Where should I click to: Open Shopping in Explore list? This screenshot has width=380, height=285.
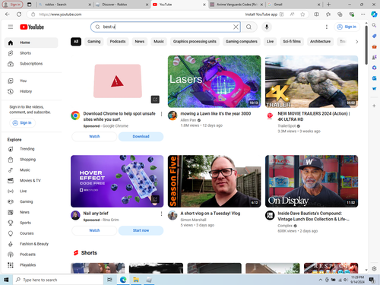click(31, 160)
